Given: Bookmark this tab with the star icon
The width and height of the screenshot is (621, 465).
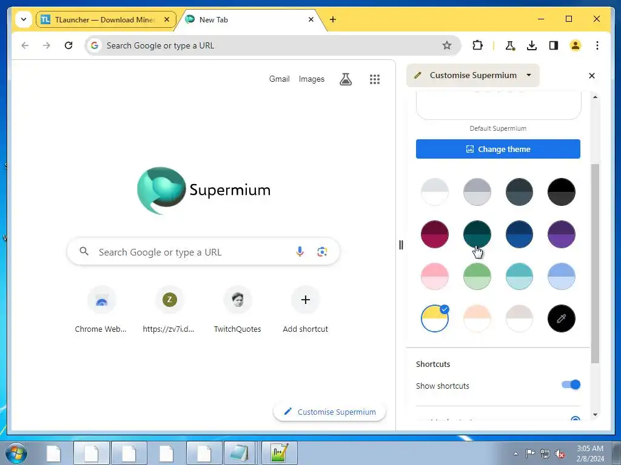Looking at the screenshot, I should pos(447,45).
